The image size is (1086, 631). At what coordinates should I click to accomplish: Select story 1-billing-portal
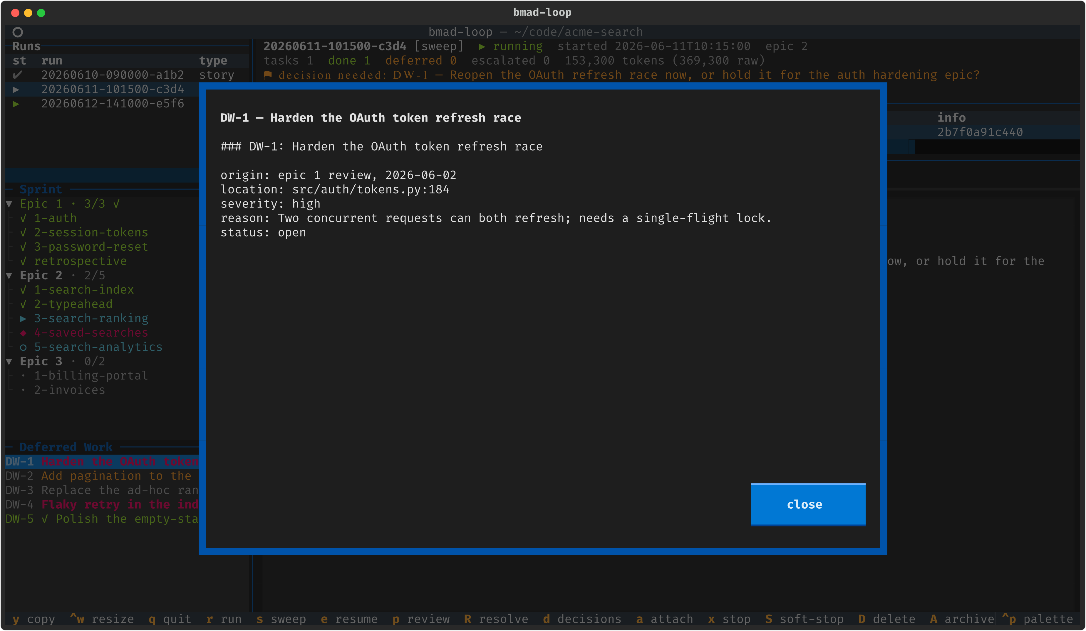[91, 376]
